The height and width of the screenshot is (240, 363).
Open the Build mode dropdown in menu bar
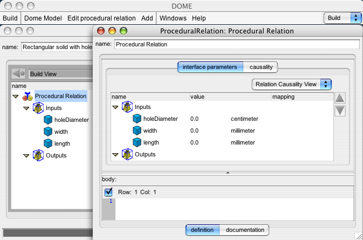[343, 18]
